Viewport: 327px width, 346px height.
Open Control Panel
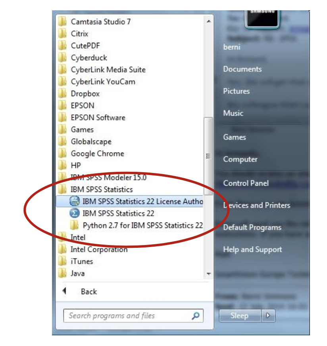tap(246, 183)
